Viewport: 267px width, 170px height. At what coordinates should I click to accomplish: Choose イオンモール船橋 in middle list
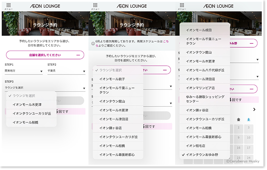pos(118,146)
